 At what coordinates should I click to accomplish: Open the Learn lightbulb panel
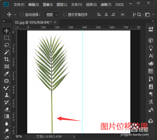(151, 48)
